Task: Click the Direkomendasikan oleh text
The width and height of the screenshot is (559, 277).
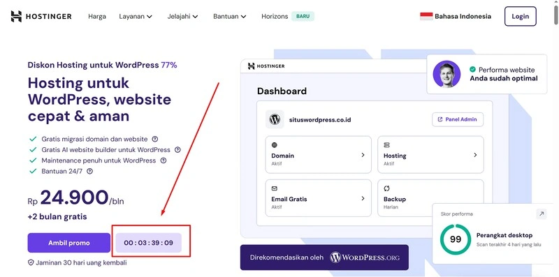Action: tap(287, 257)
